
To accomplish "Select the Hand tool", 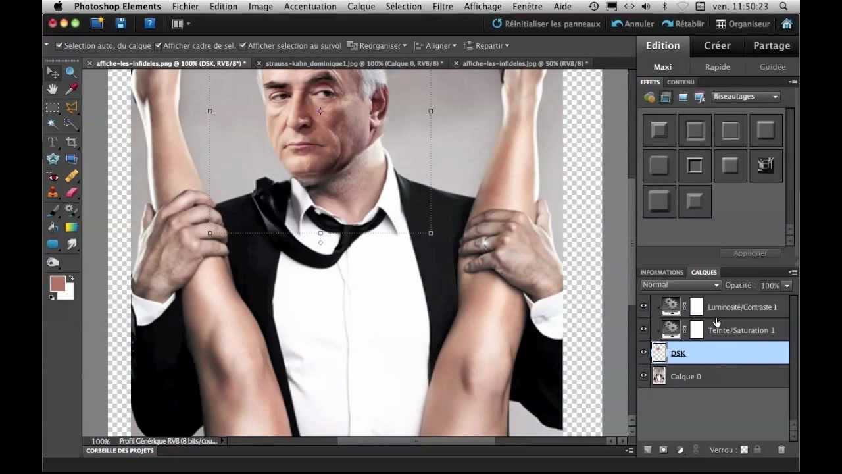I will click(53, 89).
